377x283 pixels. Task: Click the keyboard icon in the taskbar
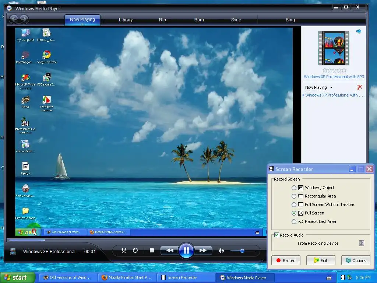(x=329, y=278)
